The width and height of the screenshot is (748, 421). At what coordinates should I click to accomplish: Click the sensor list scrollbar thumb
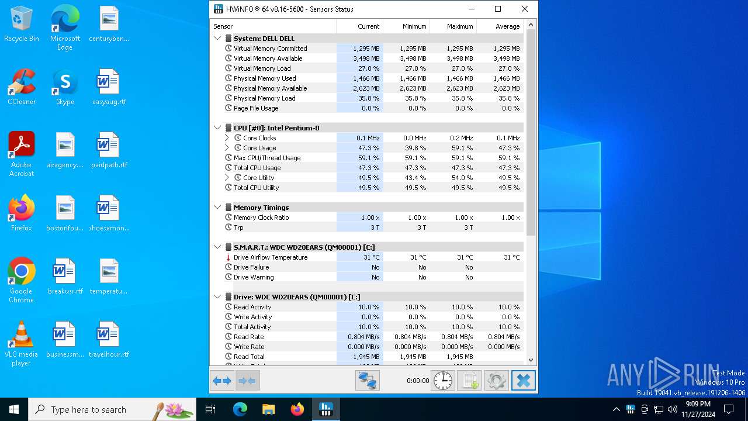point(531,133)
